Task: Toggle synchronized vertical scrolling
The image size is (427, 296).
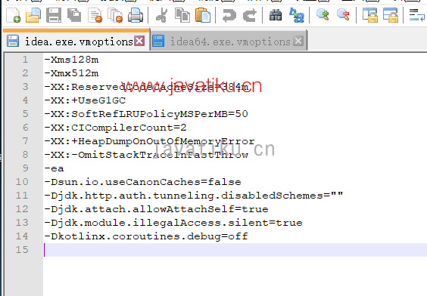Action: coord(369,15)
